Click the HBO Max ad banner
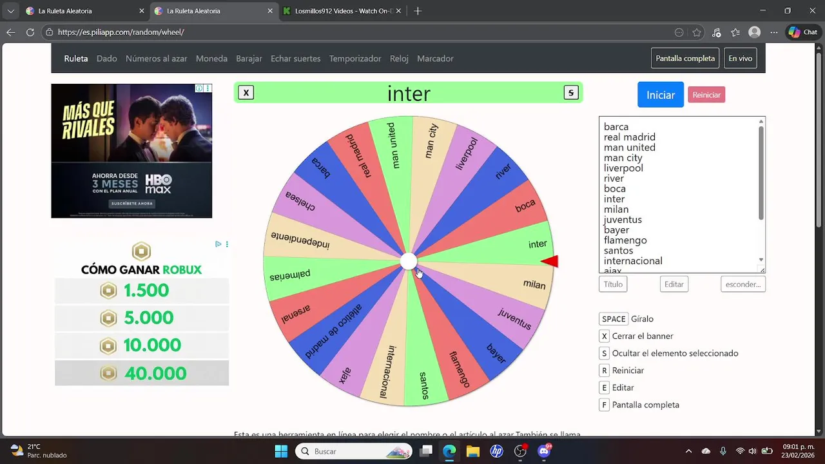This screenshot has height=464, width=825. tap(131, 151)
